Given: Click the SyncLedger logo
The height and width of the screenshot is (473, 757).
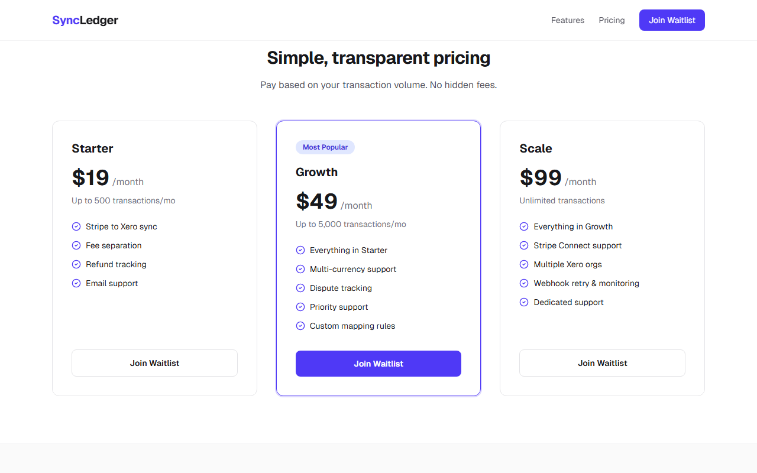Looking at the screenshot, I should point(85,20).
